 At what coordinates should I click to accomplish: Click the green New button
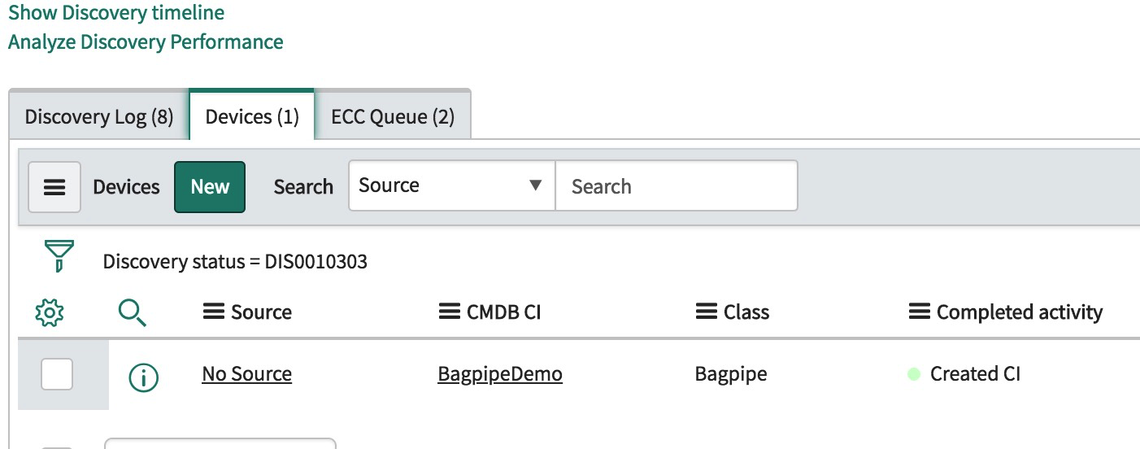coord(210,187)
